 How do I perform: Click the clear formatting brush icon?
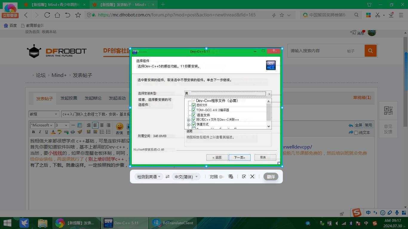80,132
